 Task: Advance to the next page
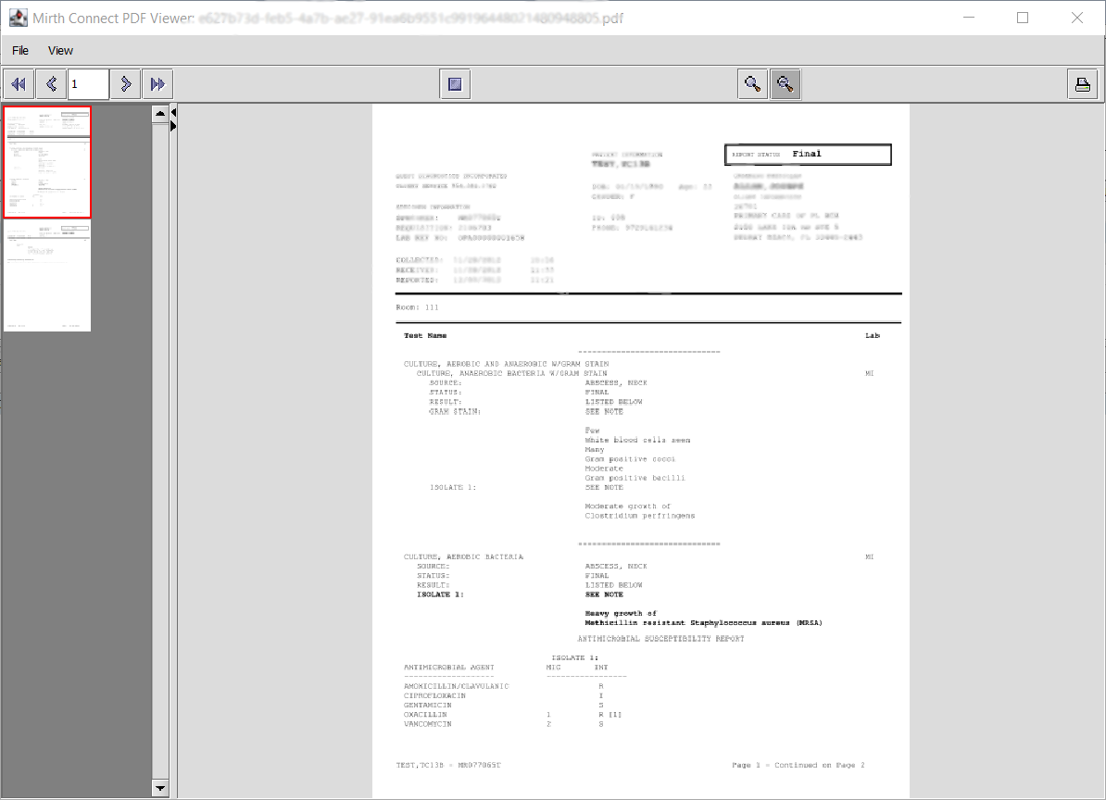(125, 84)
